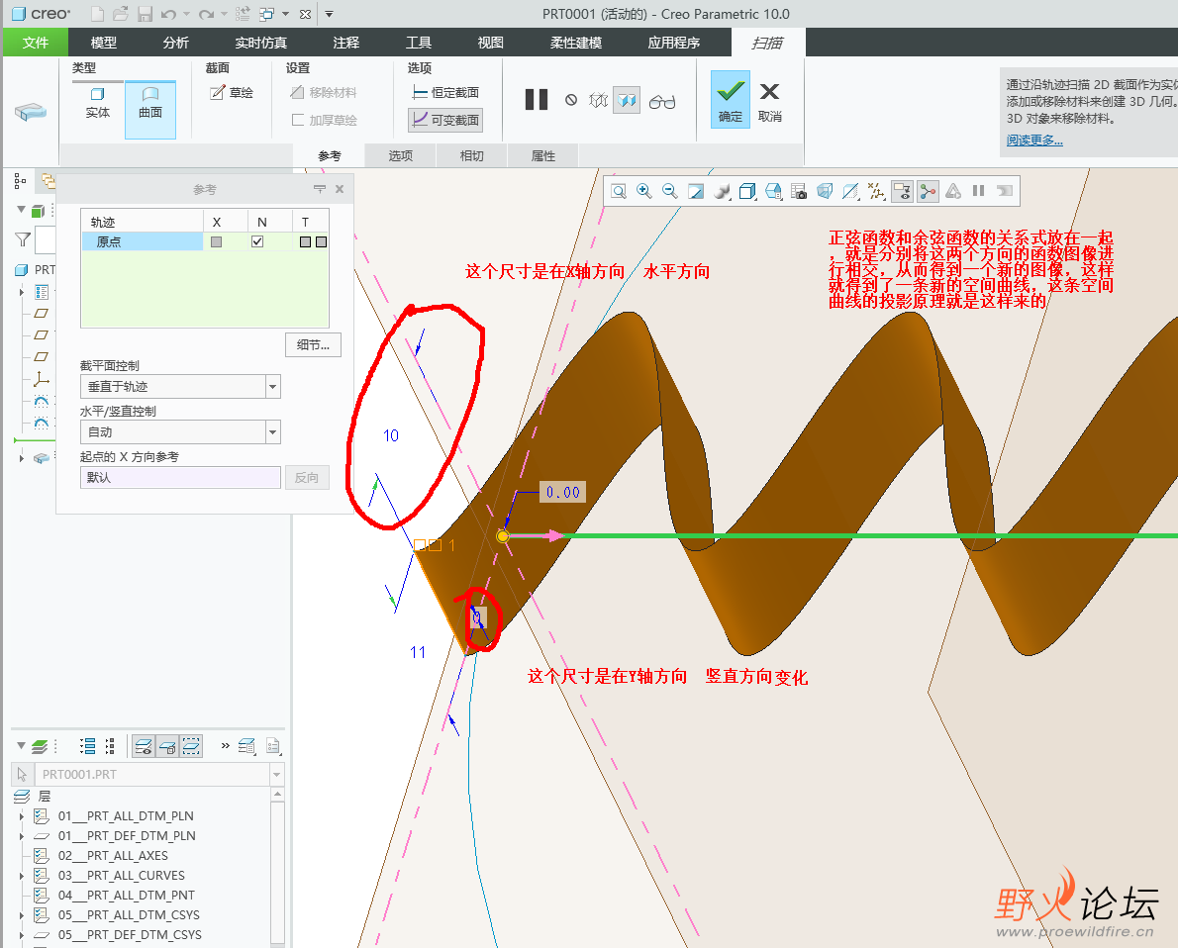Open the Undo history dropdown arrow
Screen dimensions: 1178x948
tap(186, 14)
